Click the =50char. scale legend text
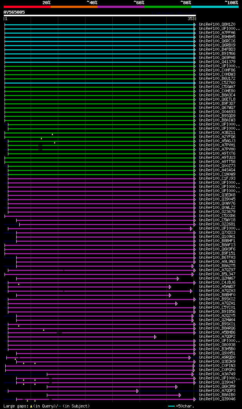 point(185,406)
